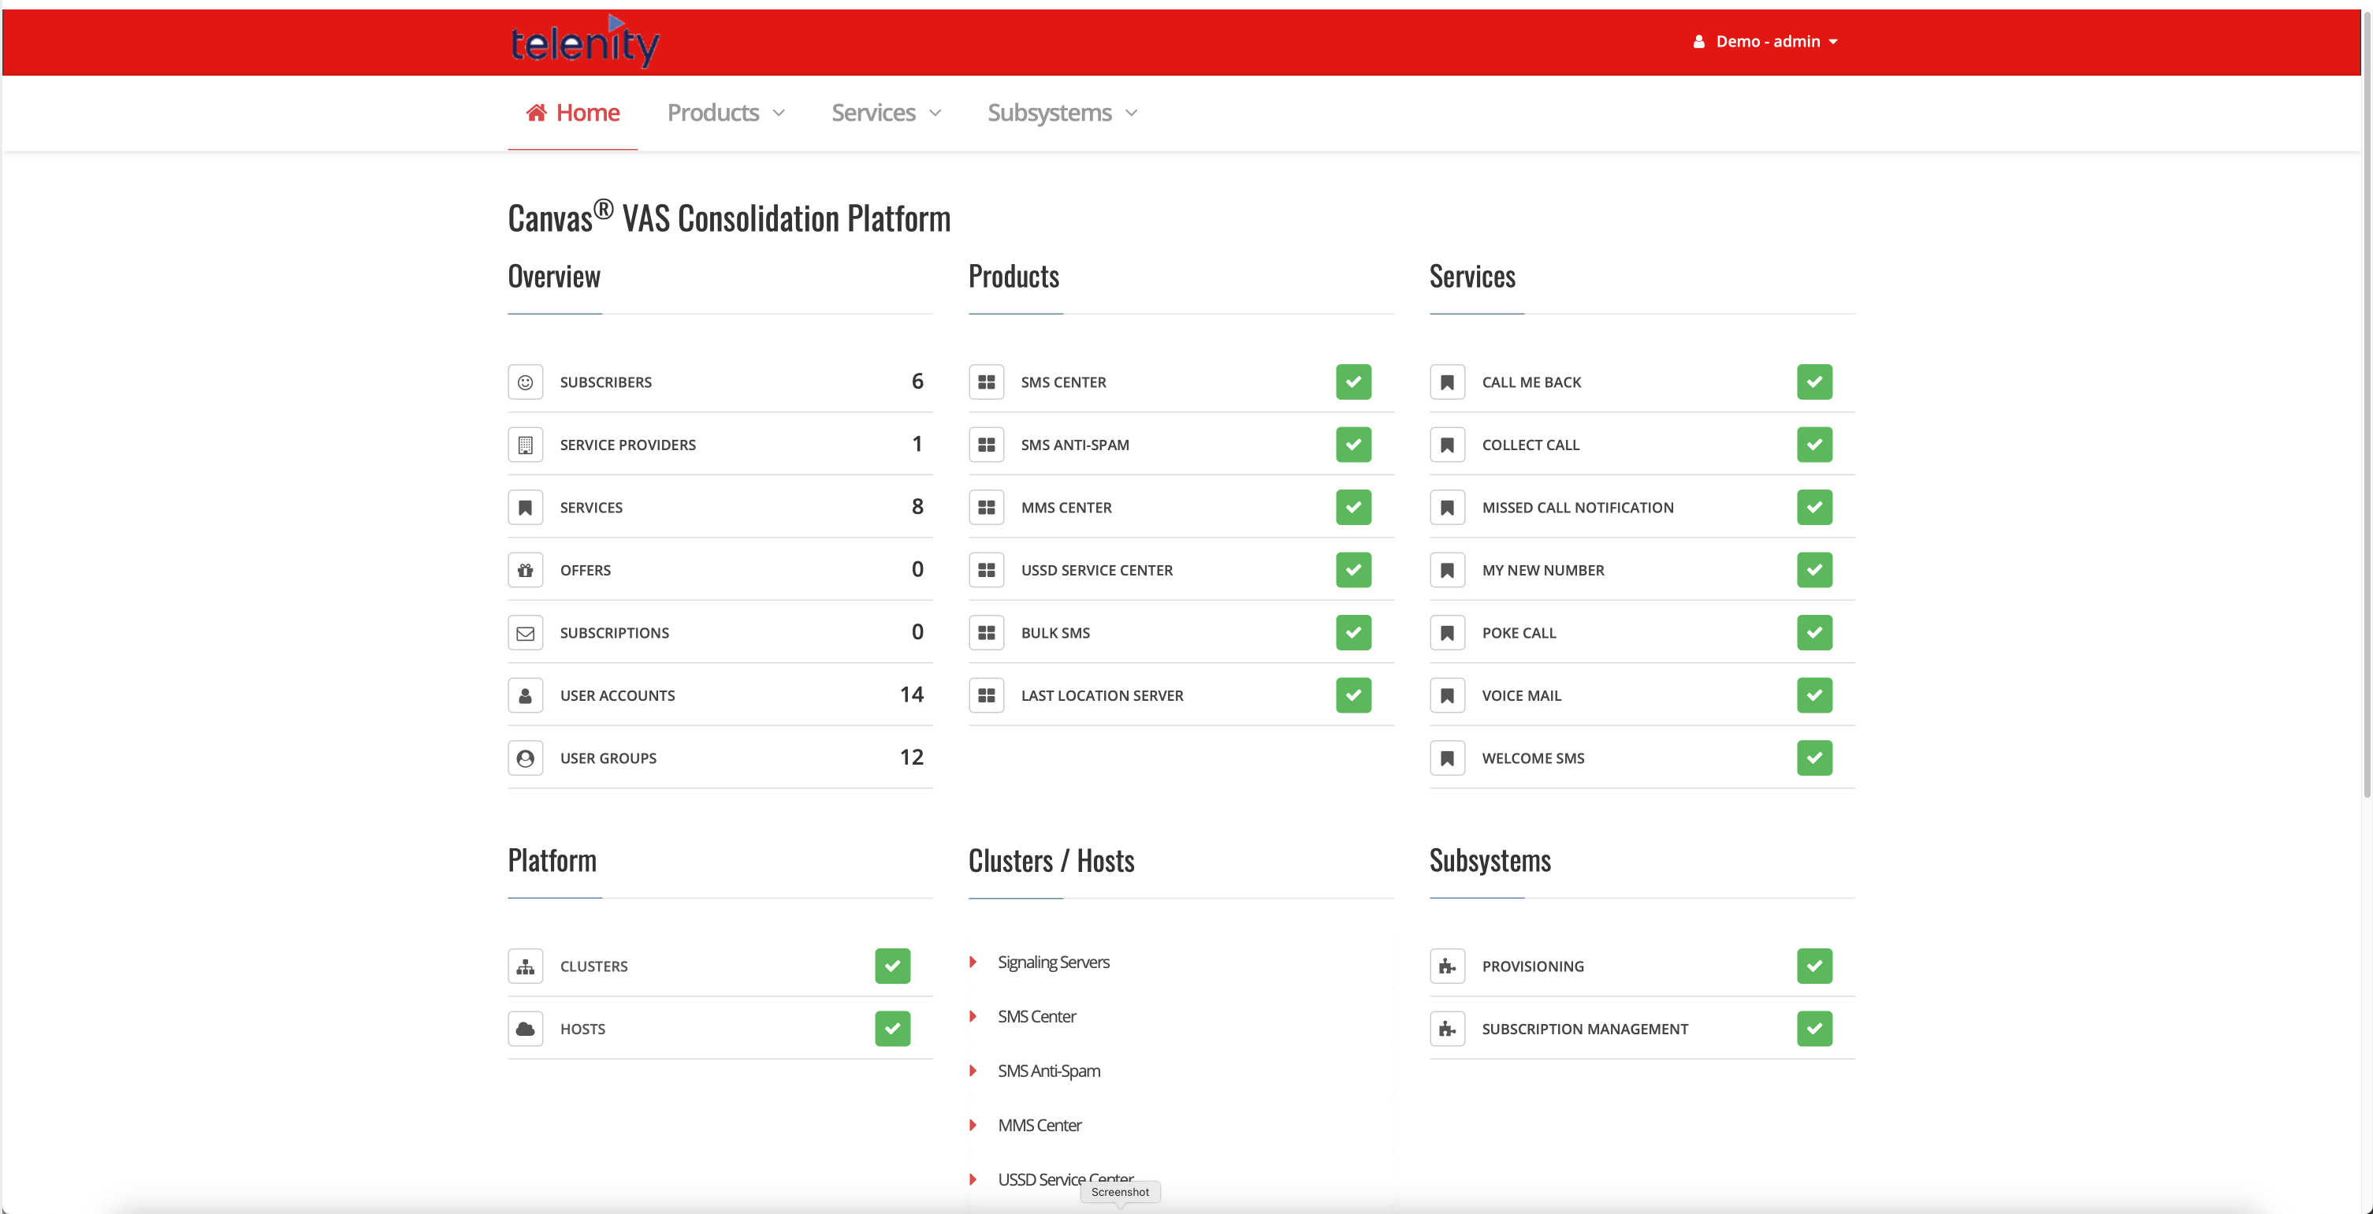The height and width of the screenshot is (1214, 2373).
Task: Open the Products navigation menu
Action: 726,113
